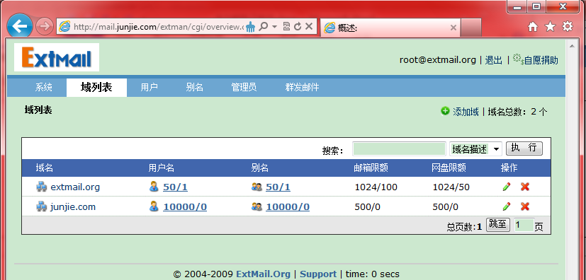Image resolution: width=586 pixels, height=280 pixels.
Task: Click the 跳至 jump button
Action: tap(498, 224)
